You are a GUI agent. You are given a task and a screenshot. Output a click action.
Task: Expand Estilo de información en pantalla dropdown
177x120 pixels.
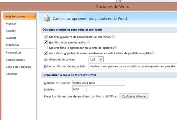tap(133, 66)
